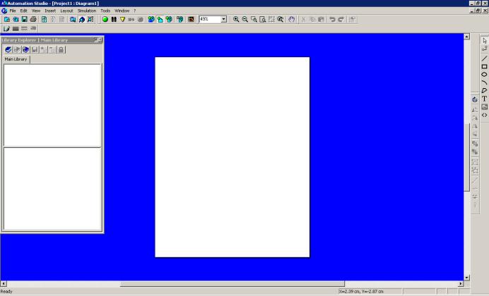Screen dimensions: 489x296
Task: Select the Pan hand tool
Action: point(292,19)
